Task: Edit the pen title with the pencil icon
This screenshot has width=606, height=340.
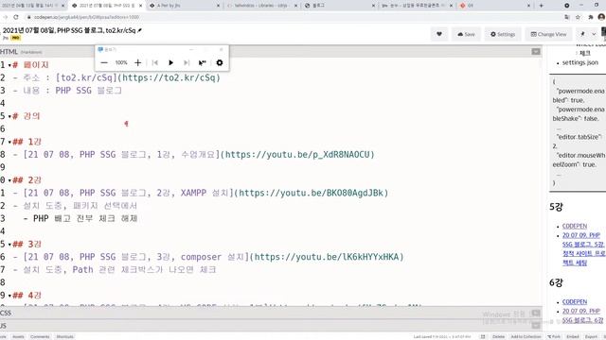Action: 140,30
